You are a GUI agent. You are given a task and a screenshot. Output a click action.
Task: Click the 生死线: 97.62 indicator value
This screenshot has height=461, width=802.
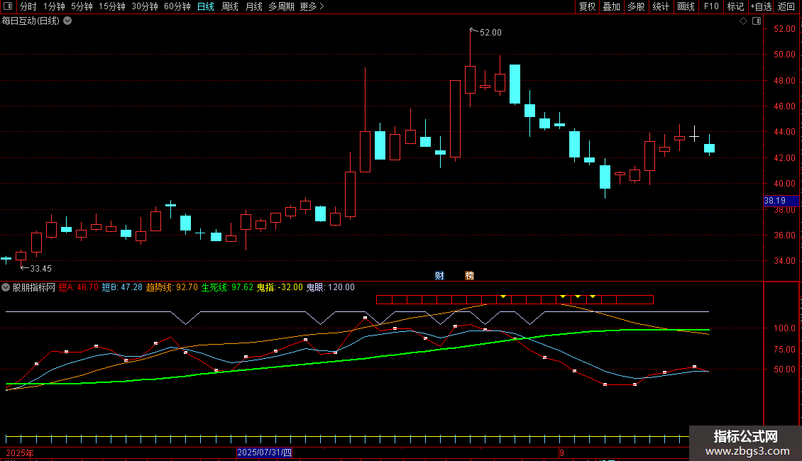pos(227,287)
